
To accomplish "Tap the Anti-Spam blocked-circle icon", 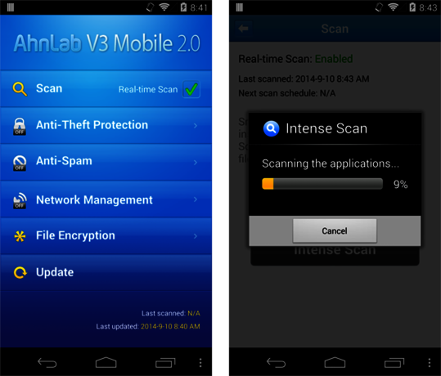I will tap(20, 163).
